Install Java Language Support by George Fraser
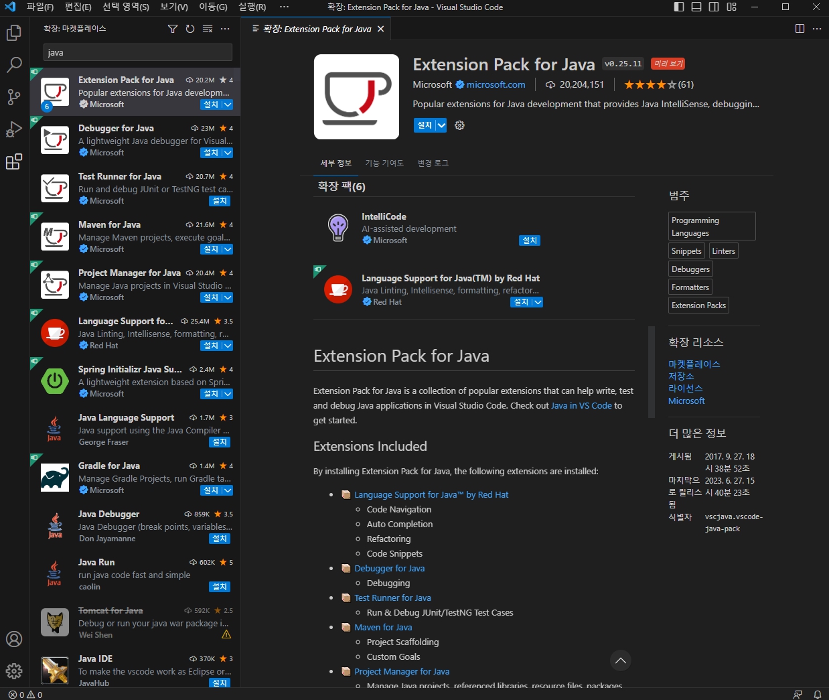829x700 pixels. [220, 442]
